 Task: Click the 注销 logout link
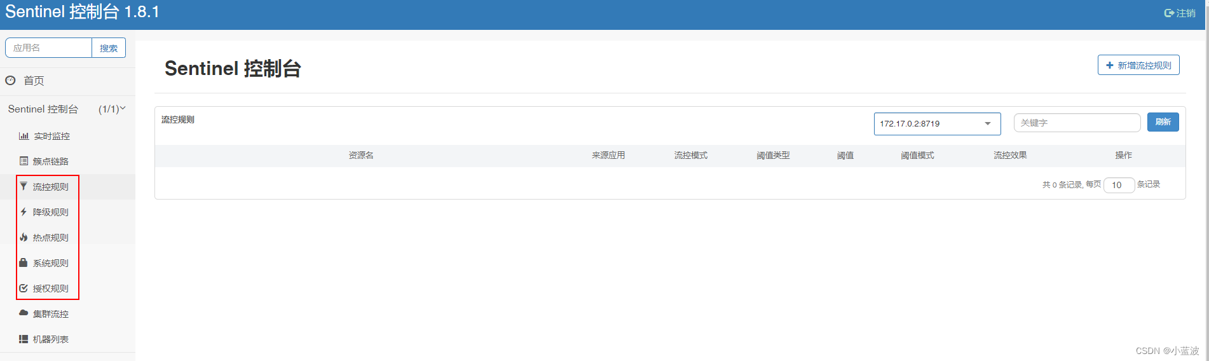tap(1180, 13)
